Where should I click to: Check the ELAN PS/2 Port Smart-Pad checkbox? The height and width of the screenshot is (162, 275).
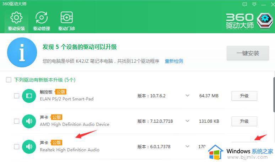tap(16, 96)
